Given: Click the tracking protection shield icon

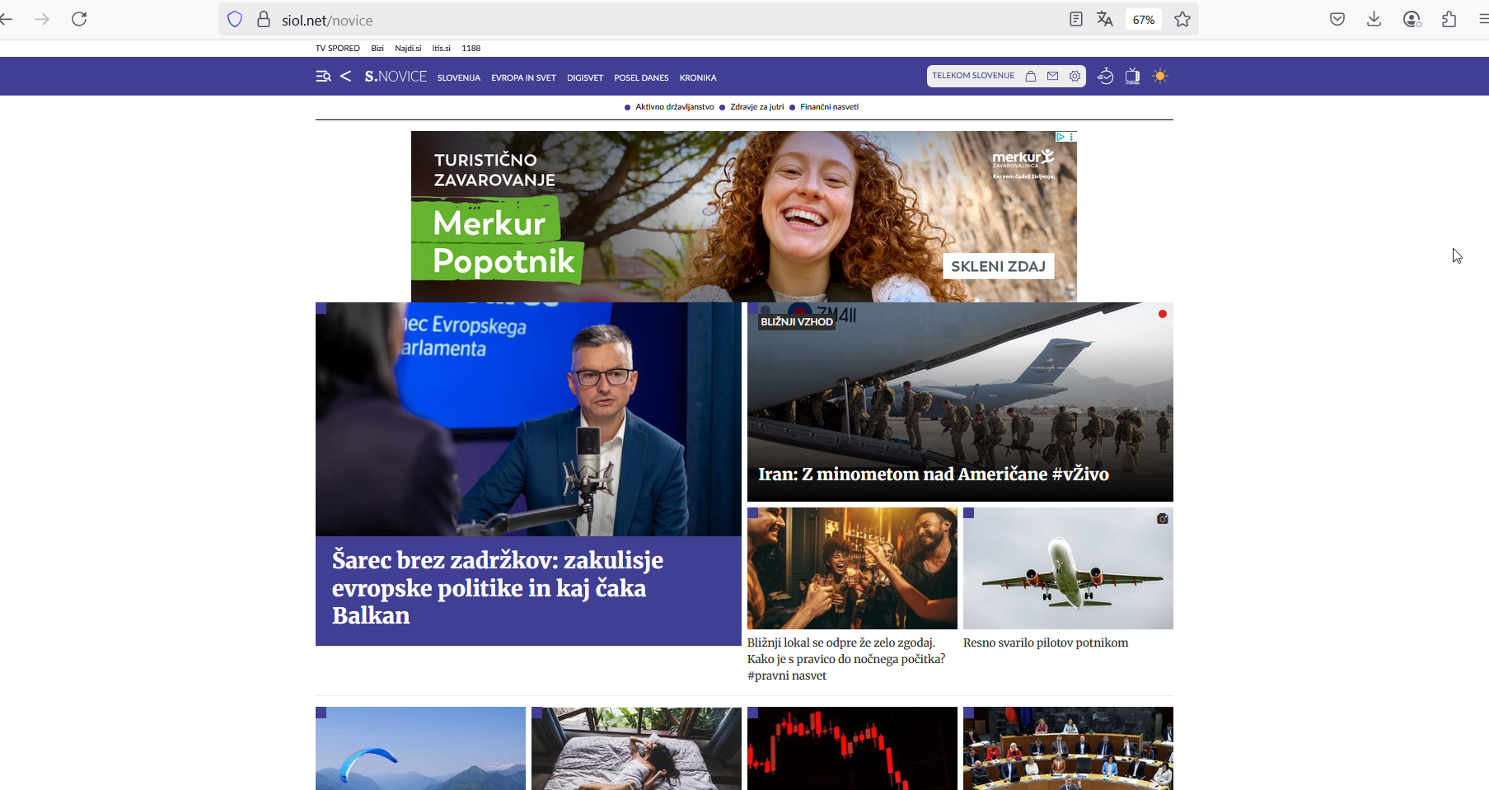Looking at the screenshot, I should point(235,19).
